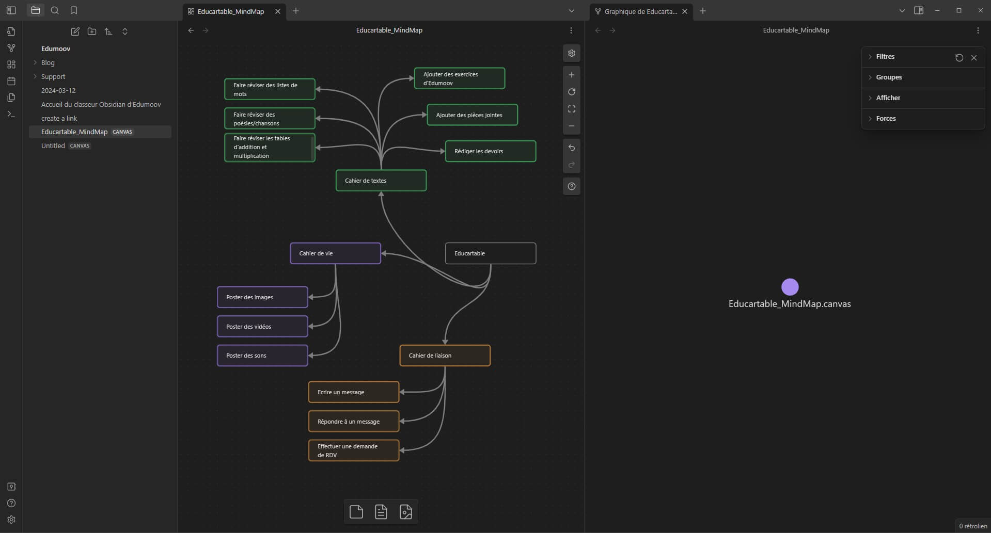Switch to Educartable_MindMap tab

pos(231,11)
